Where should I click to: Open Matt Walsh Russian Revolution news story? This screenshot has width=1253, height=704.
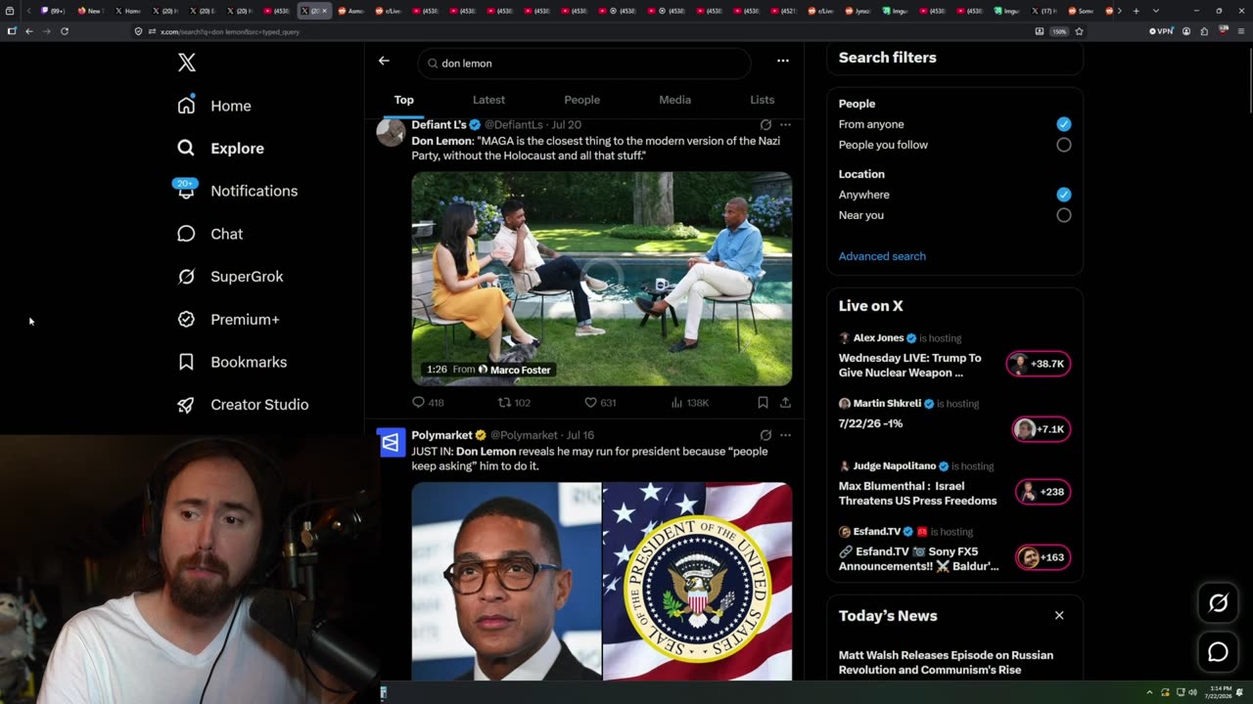point(946,662)
